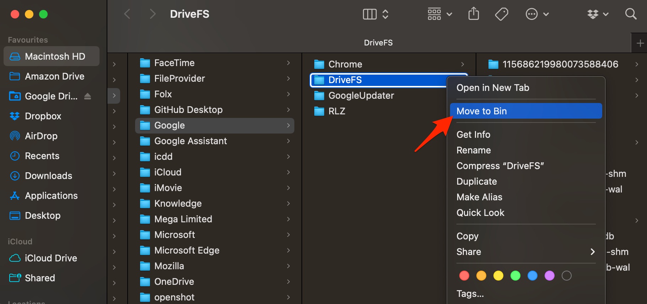
Task: Choose Copy from context menu
Action: 526,236
